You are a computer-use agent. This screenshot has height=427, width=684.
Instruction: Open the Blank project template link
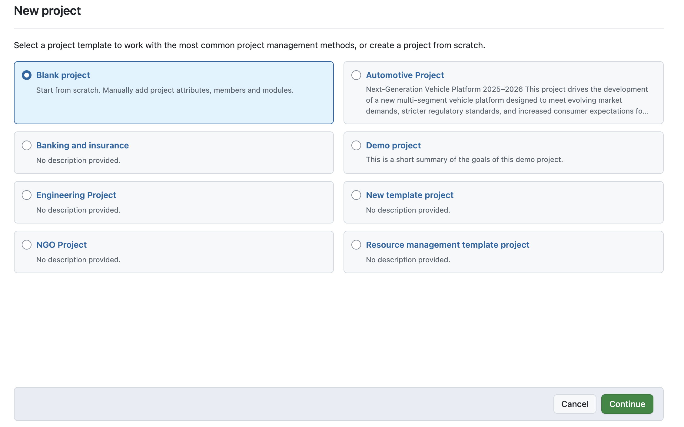[x=63, y=75]
